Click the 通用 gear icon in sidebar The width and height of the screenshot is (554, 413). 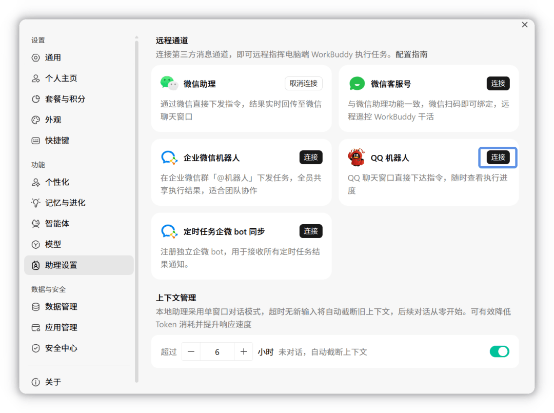36,57
